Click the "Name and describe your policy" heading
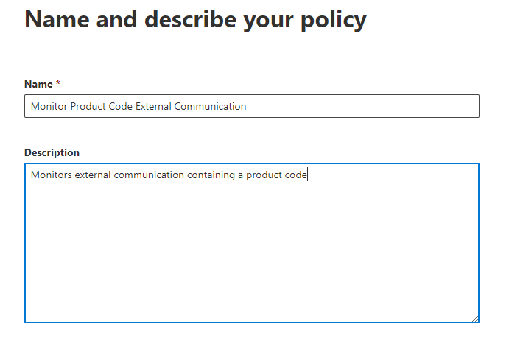This screenshot has height=352, width=523. click(195, 20)
